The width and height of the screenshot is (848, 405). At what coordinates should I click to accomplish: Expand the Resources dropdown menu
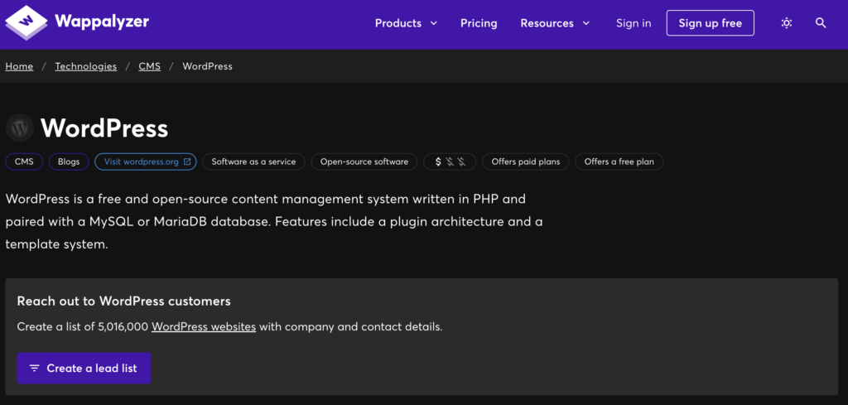tap(555, 23)
